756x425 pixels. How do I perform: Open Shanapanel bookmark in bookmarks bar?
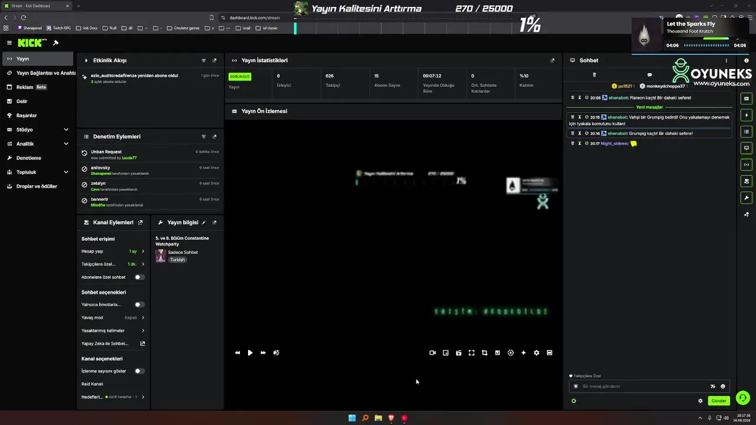click(30, 28)
